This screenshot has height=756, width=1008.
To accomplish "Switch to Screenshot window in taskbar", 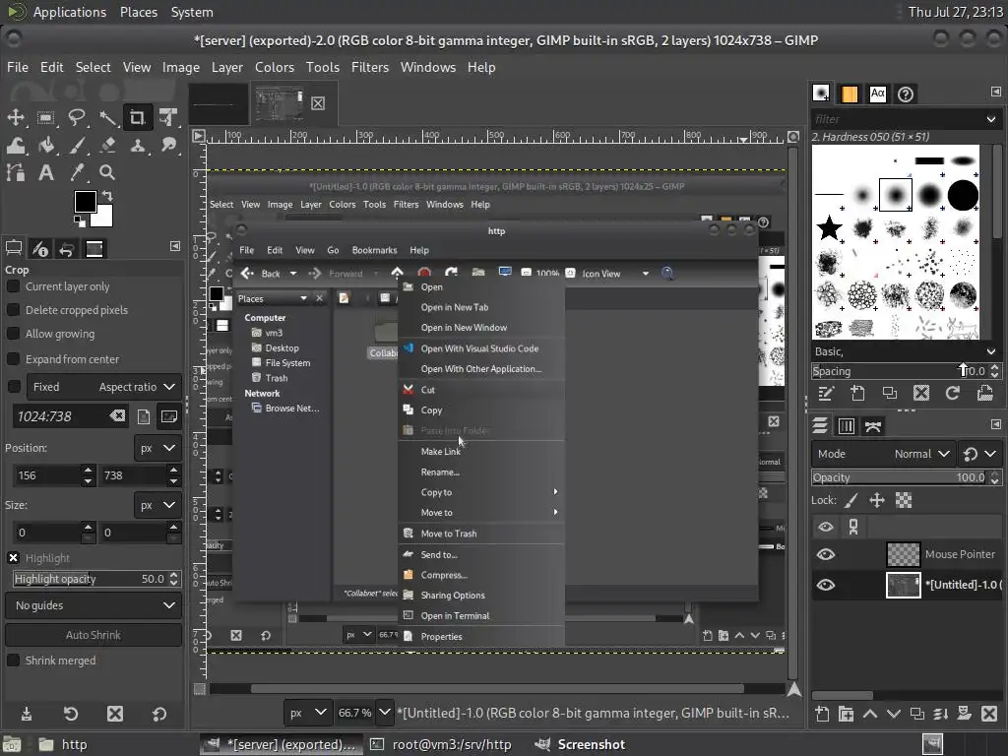I will (x=581, y=744).
